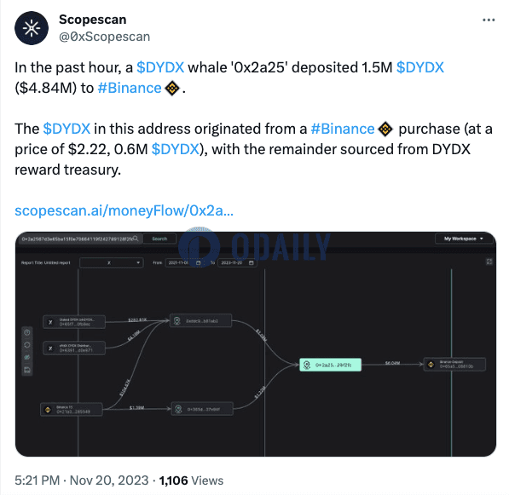Open fullscreen expand icon on graph
509x495 pixels.
(489, 262)
